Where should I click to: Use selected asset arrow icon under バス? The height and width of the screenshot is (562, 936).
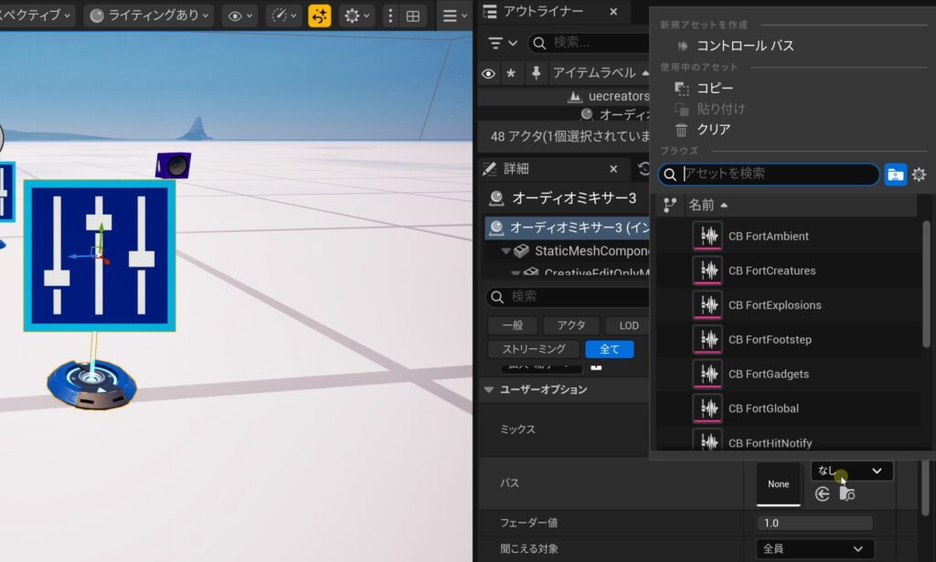coord(823,494)
